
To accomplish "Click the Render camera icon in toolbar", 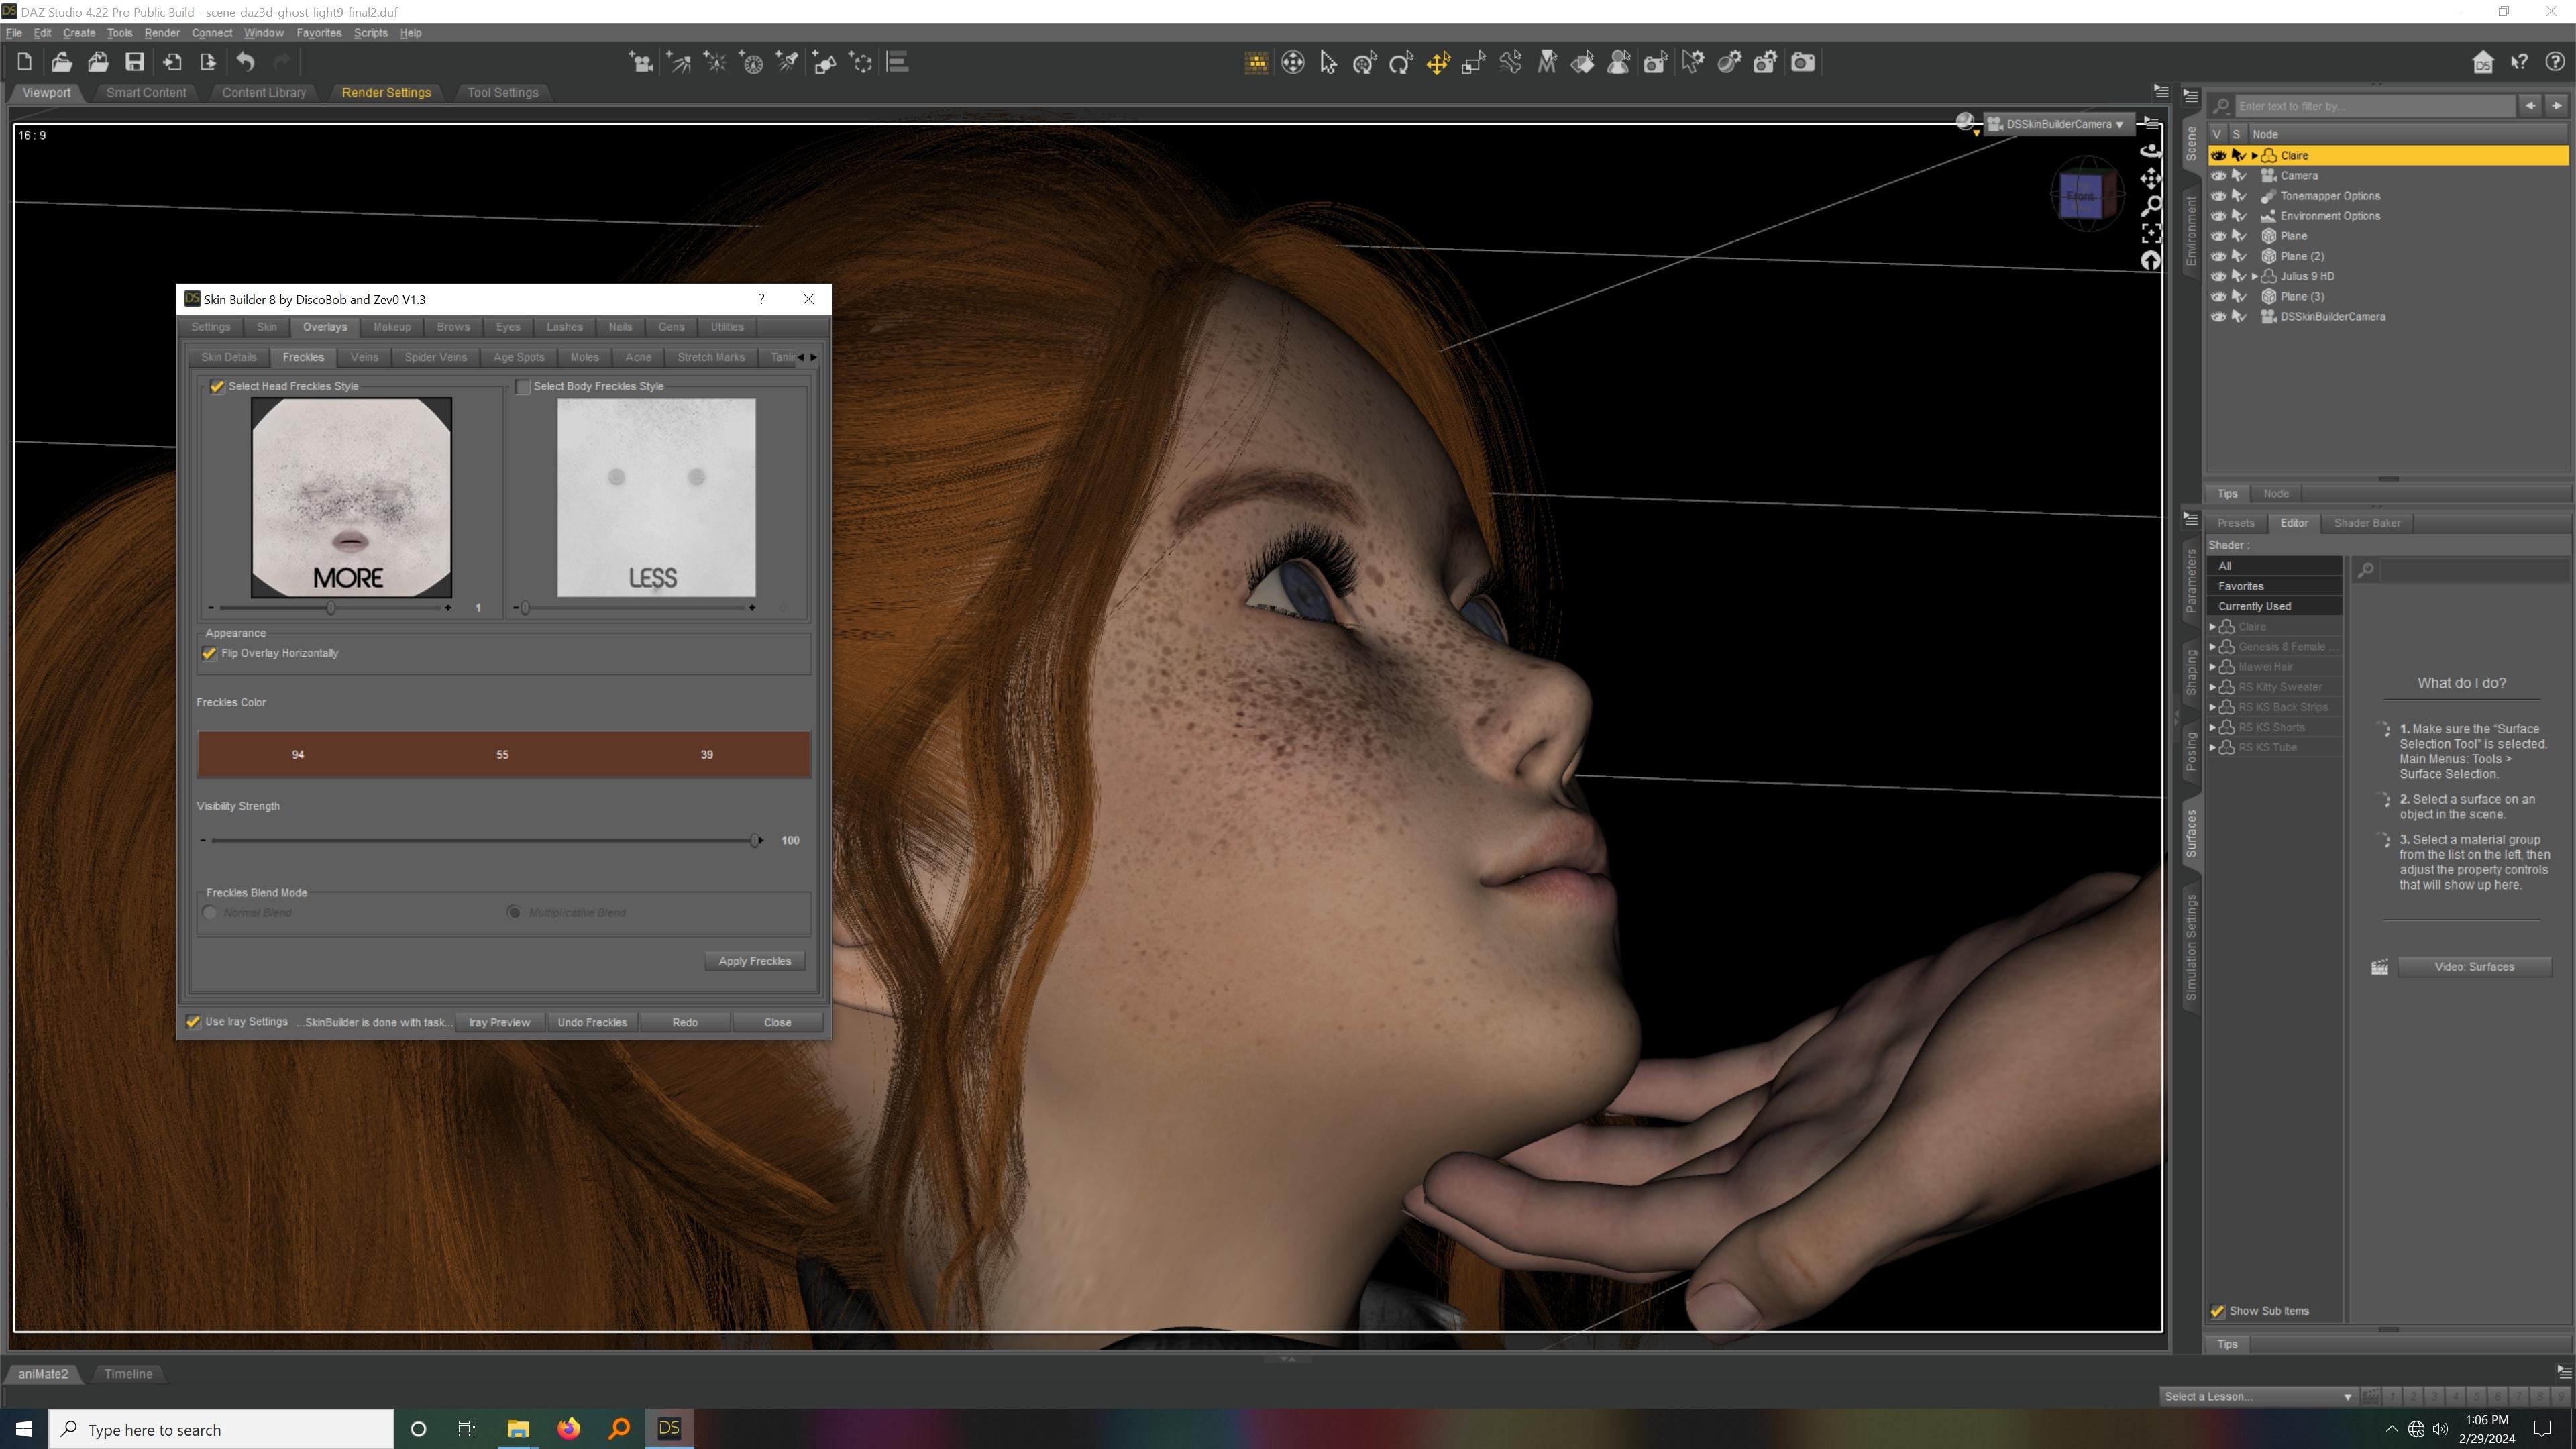I will click(x=1802, y=63).
